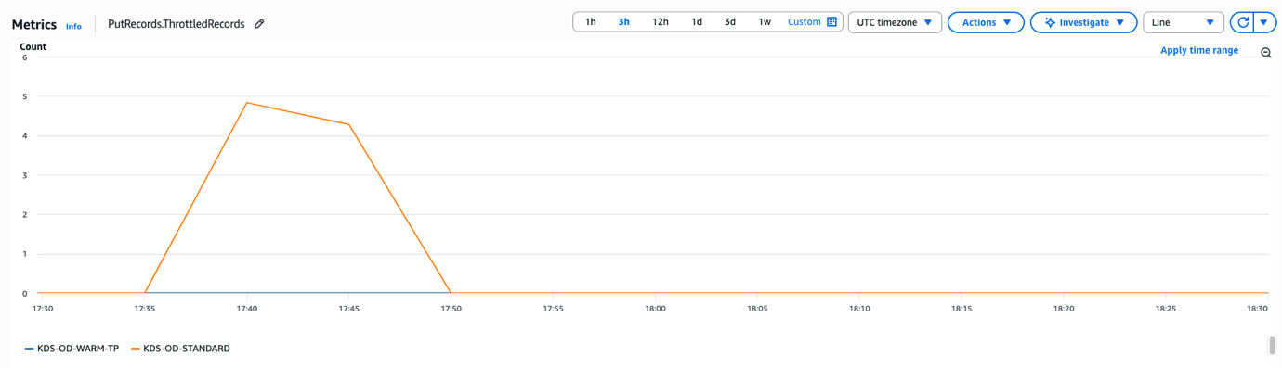Click the 17:40 label on the time axis

point(246,309)
